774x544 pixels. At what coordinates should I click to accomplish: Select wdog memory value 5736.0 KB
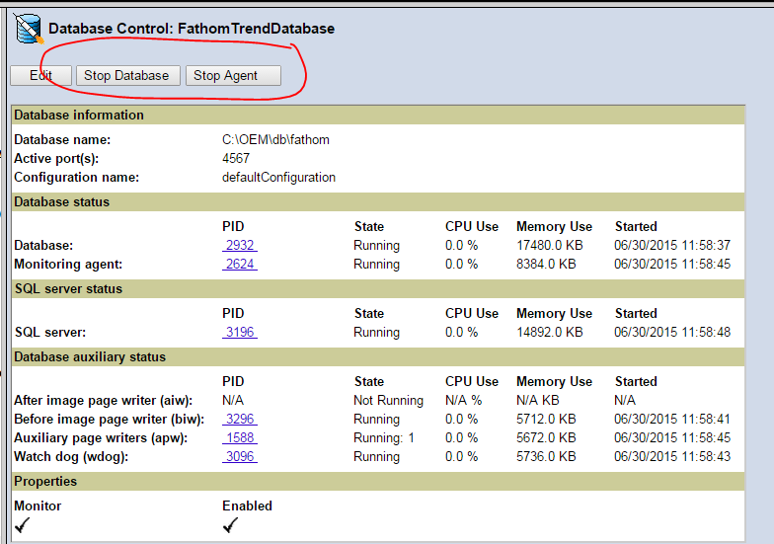click(546, 456)
